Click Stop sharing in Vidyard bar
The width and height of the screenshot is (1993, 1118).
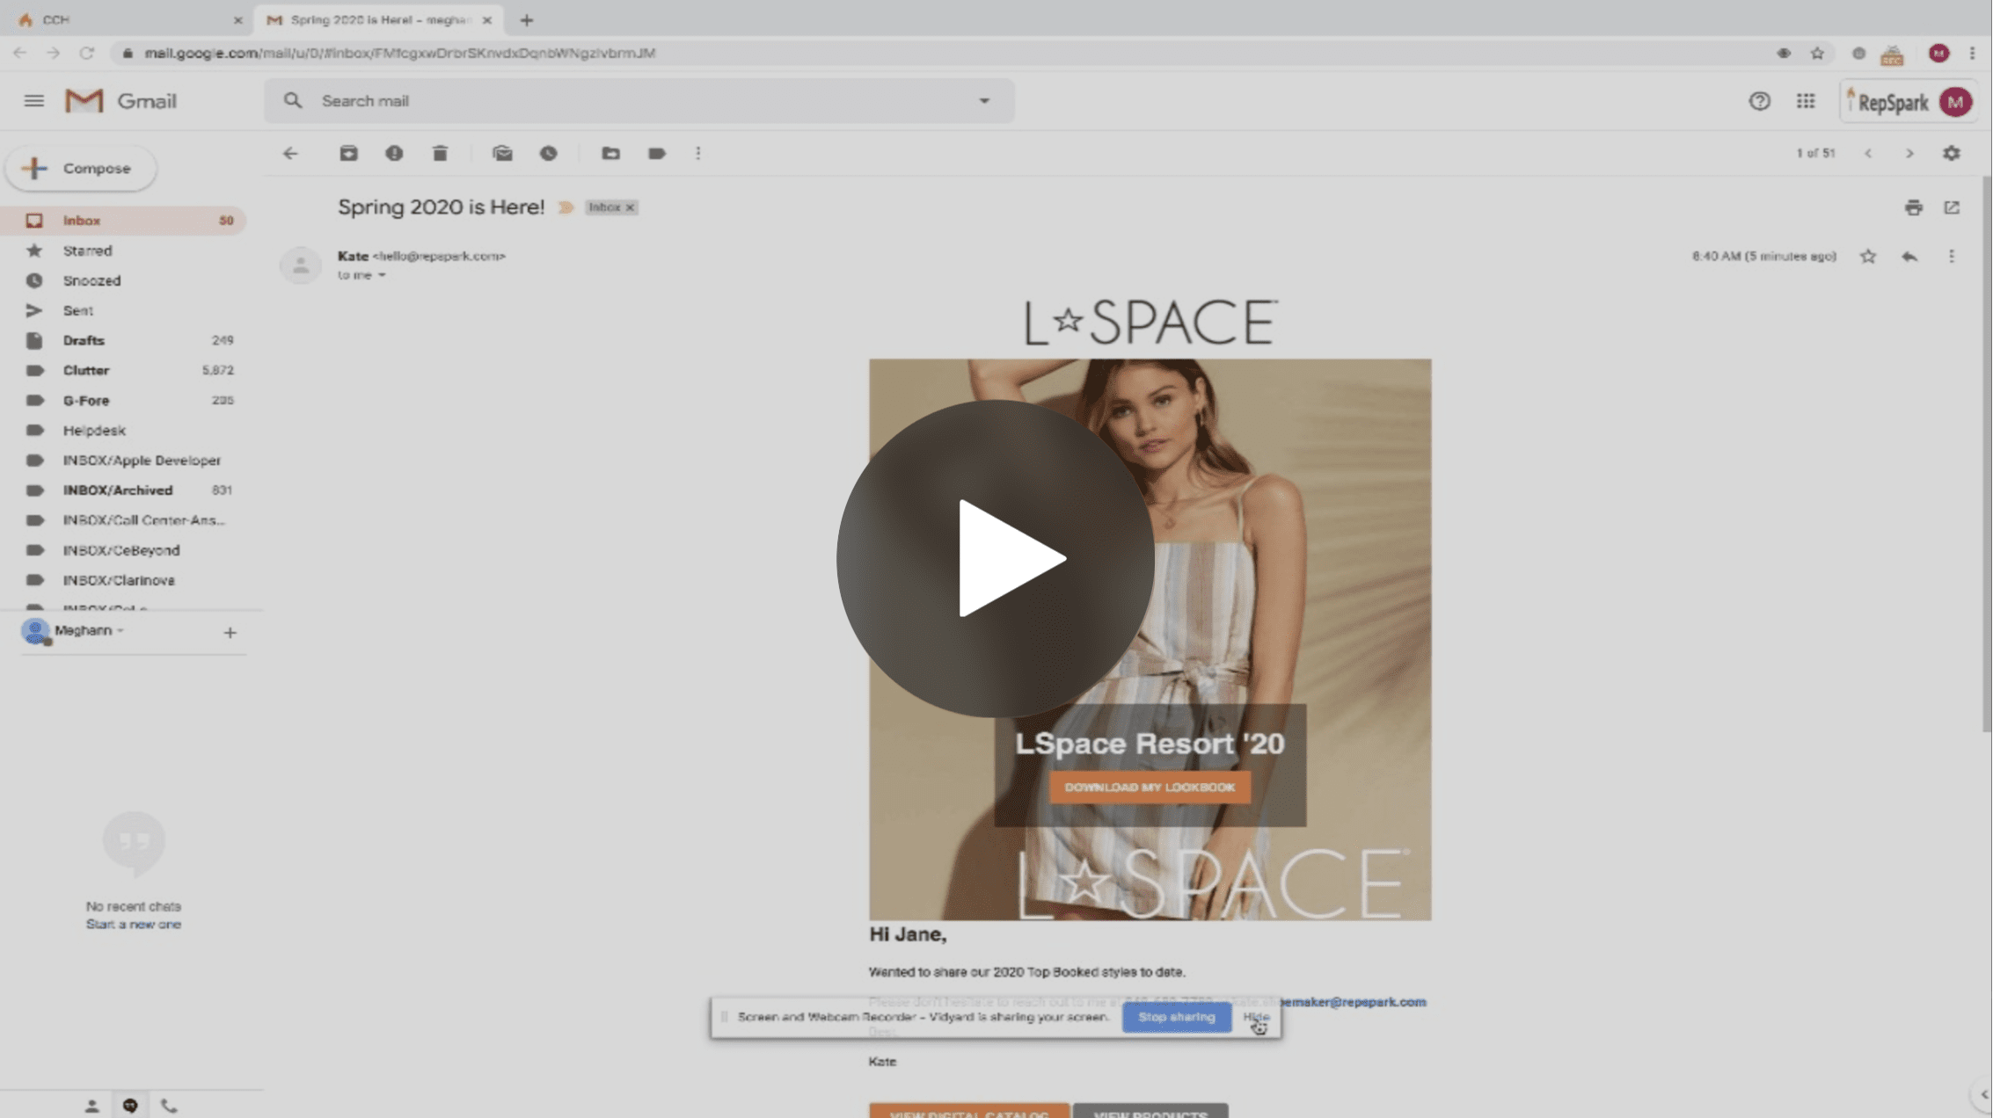click(x=1176, y=1017)
